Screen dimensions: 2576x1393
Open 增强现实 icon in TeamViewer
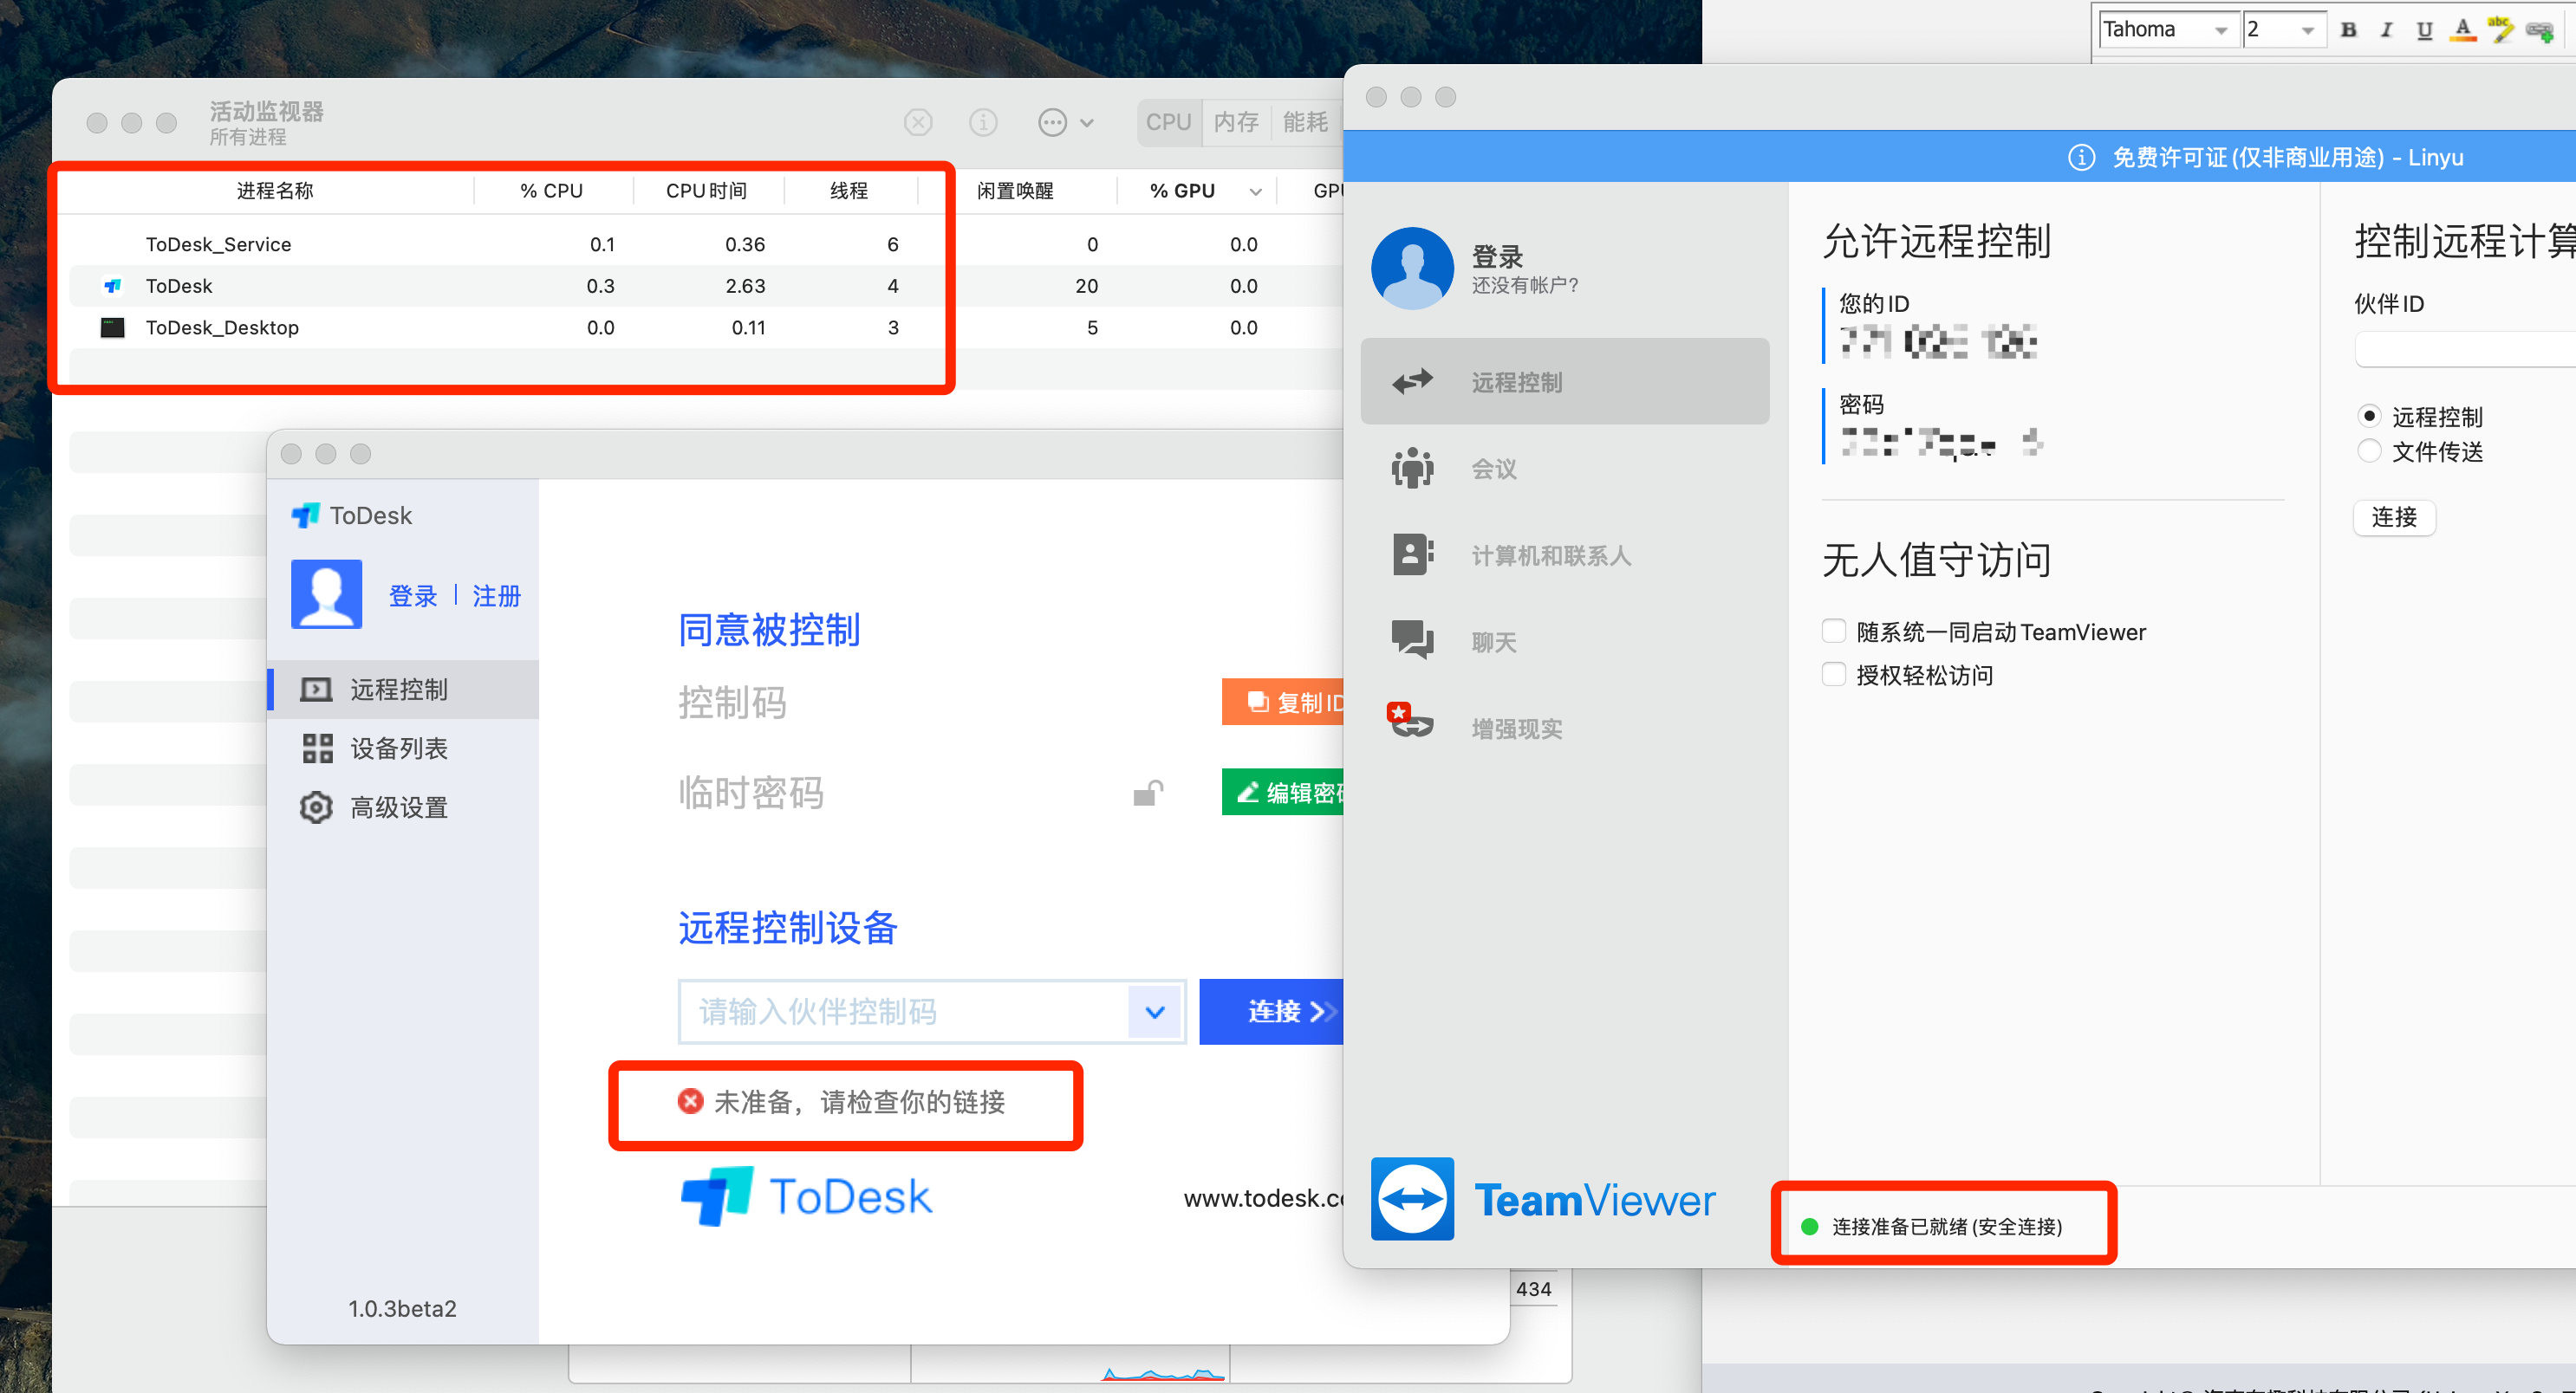[1410, 722]
